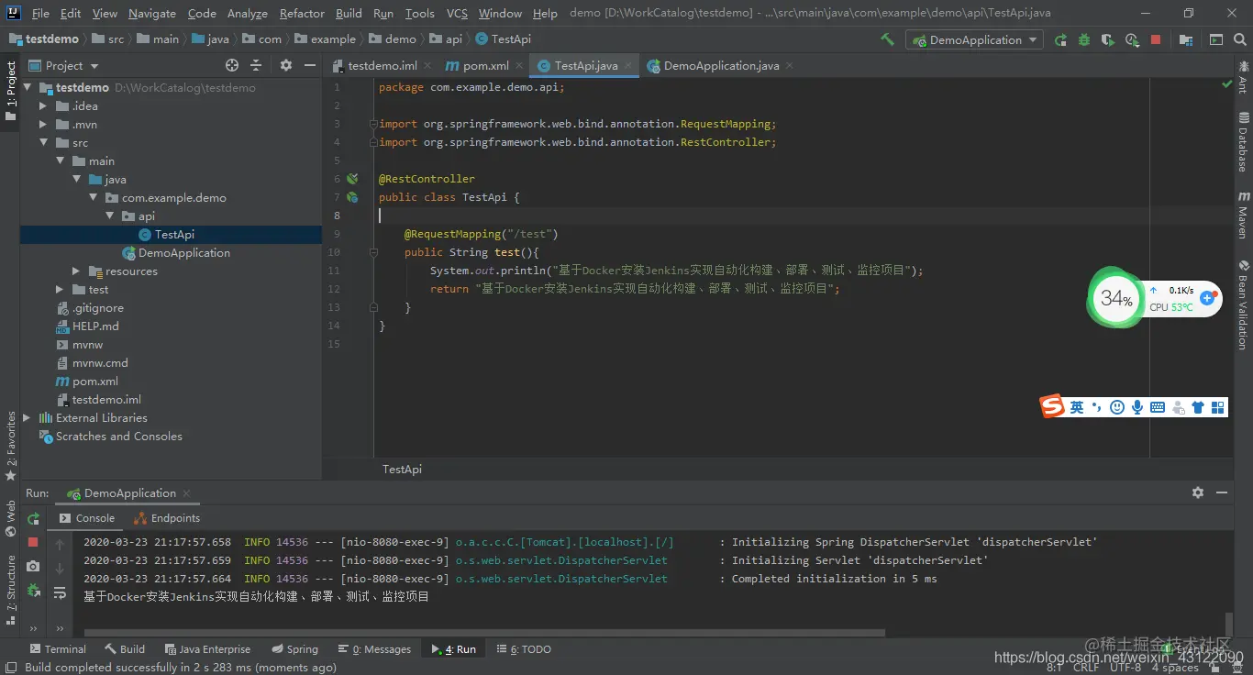This screenshot has height=675, width=1253.
Task: Select the Console tab
Action: (87, 518)
